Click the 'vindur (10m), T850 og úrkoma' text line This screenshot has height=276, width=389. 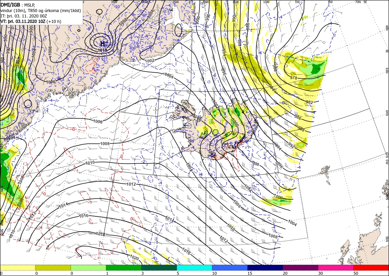(x=41, y=10)
